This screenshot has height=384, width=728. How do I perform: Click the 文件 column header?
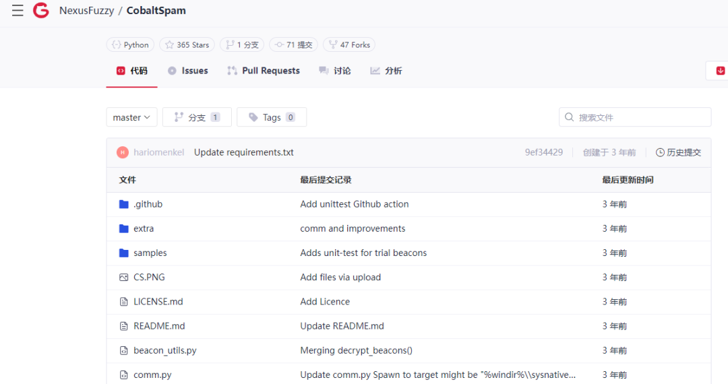point(127,180)
